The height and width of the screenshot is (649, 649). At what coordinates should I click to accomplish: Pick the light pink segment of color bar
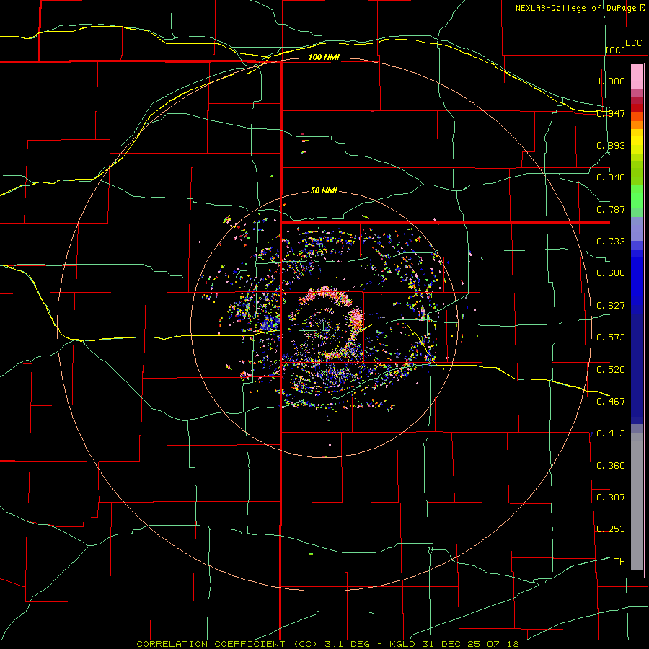pos(637,77)
